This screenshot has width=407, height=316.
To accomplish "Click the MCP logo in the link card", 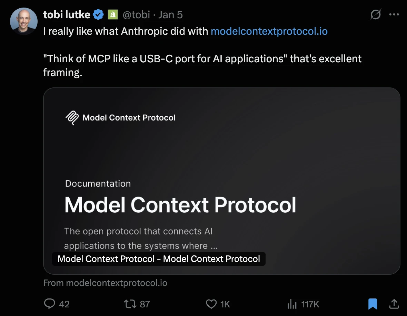I will pyautogui.click(x=72, y=118).
